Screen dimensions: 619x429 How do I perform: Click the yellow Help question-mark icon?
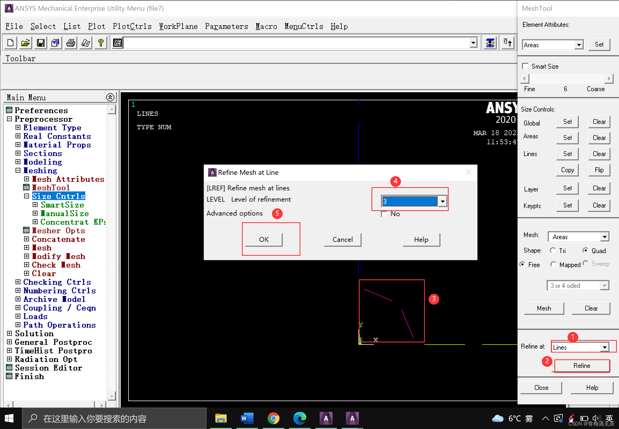point(101,43)
